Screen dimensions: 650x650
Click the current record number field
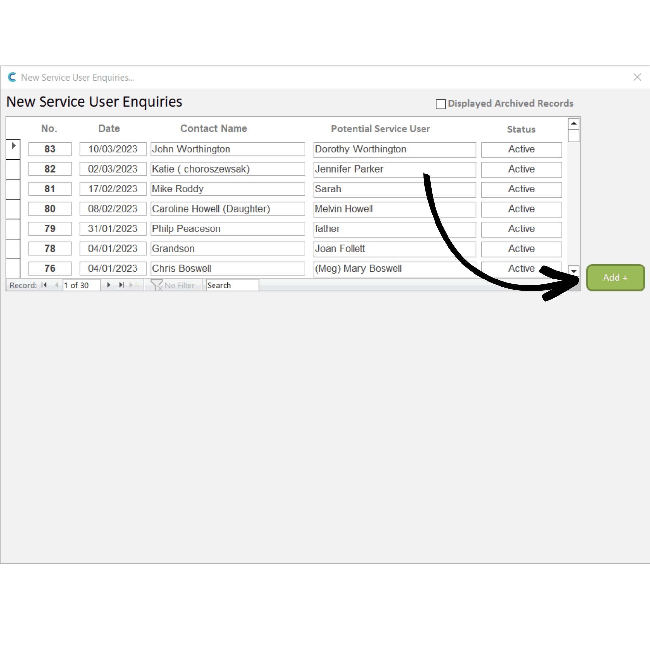click(x=81, y=285)
